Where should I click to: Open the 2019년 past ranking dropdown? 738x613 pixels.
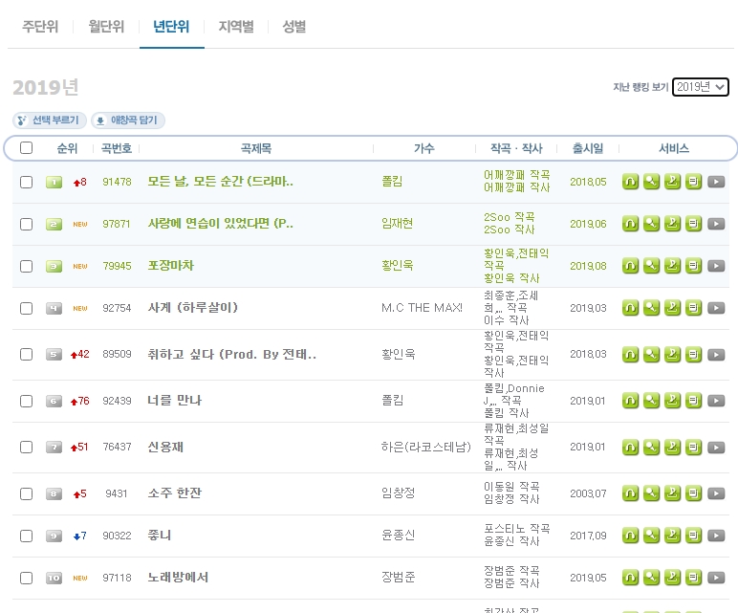click(701, 87)
